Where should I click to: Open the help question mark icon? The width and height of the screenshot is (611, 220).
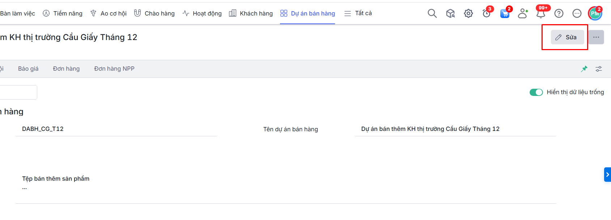(559, 13)
